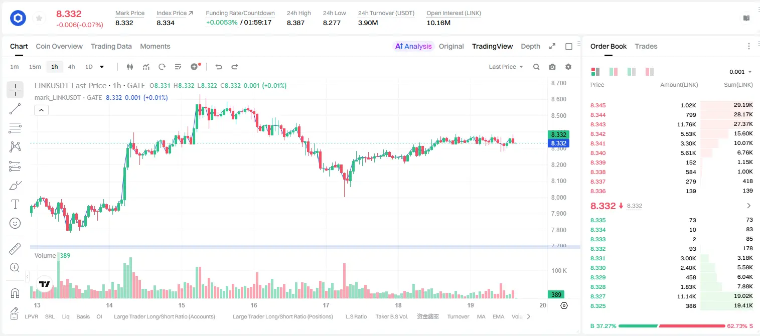Expand more timeframe options next to 1D

click(102, 67)
